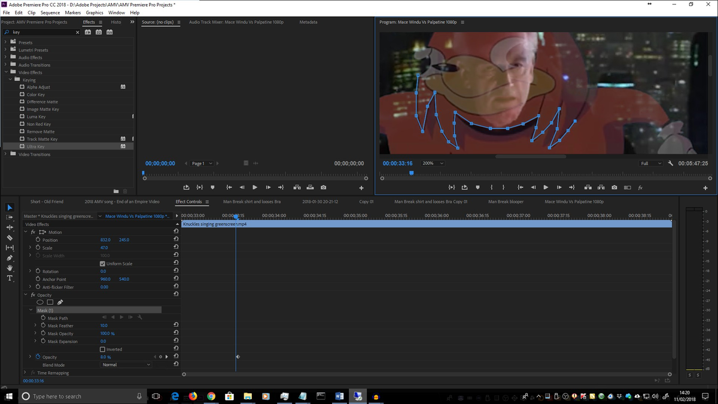Viewport: 718px width, 404px height.
Task: Switch to Metadata tab
Action: click(x=308, y=22)
